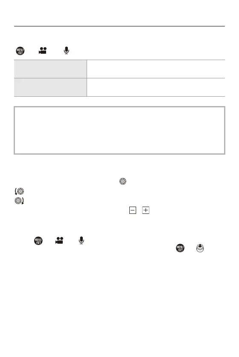The image size is (239, 357).
Task: Click the standalone control dial icon
Action: [x=122, y=181]
